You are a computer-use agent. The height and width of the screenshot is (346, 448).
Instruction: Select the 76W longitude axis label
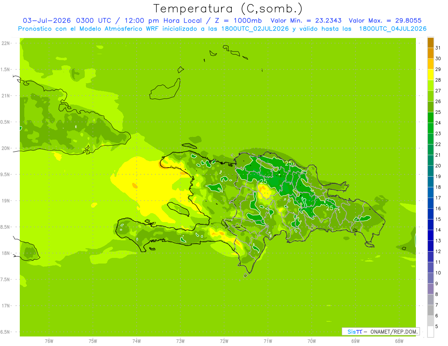tap(49, 341)
